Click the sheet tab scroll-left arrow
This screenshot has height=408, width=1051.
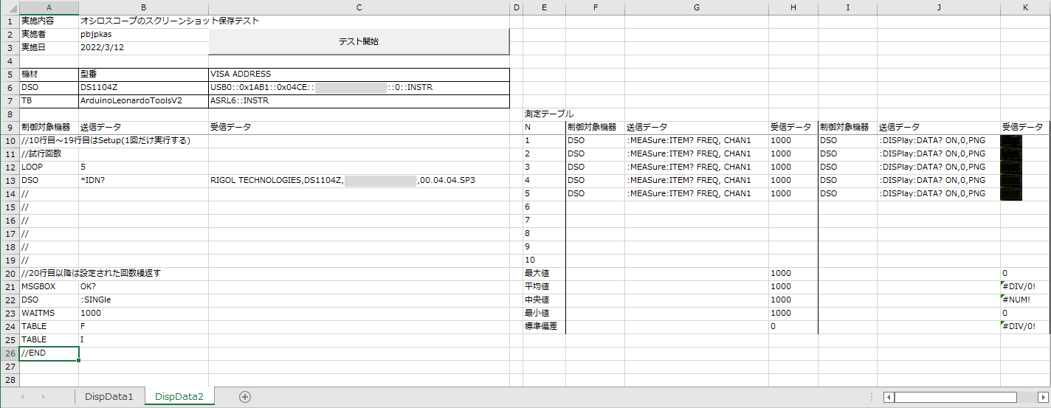click(x=22, y=397)
